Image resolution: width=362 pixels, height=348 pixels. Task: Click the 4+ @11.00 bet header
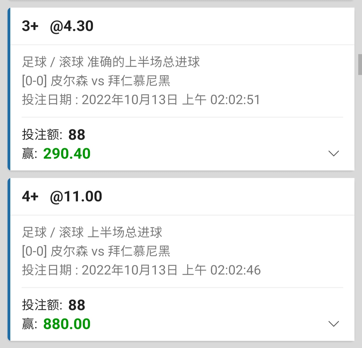click(x=62, y=196)
